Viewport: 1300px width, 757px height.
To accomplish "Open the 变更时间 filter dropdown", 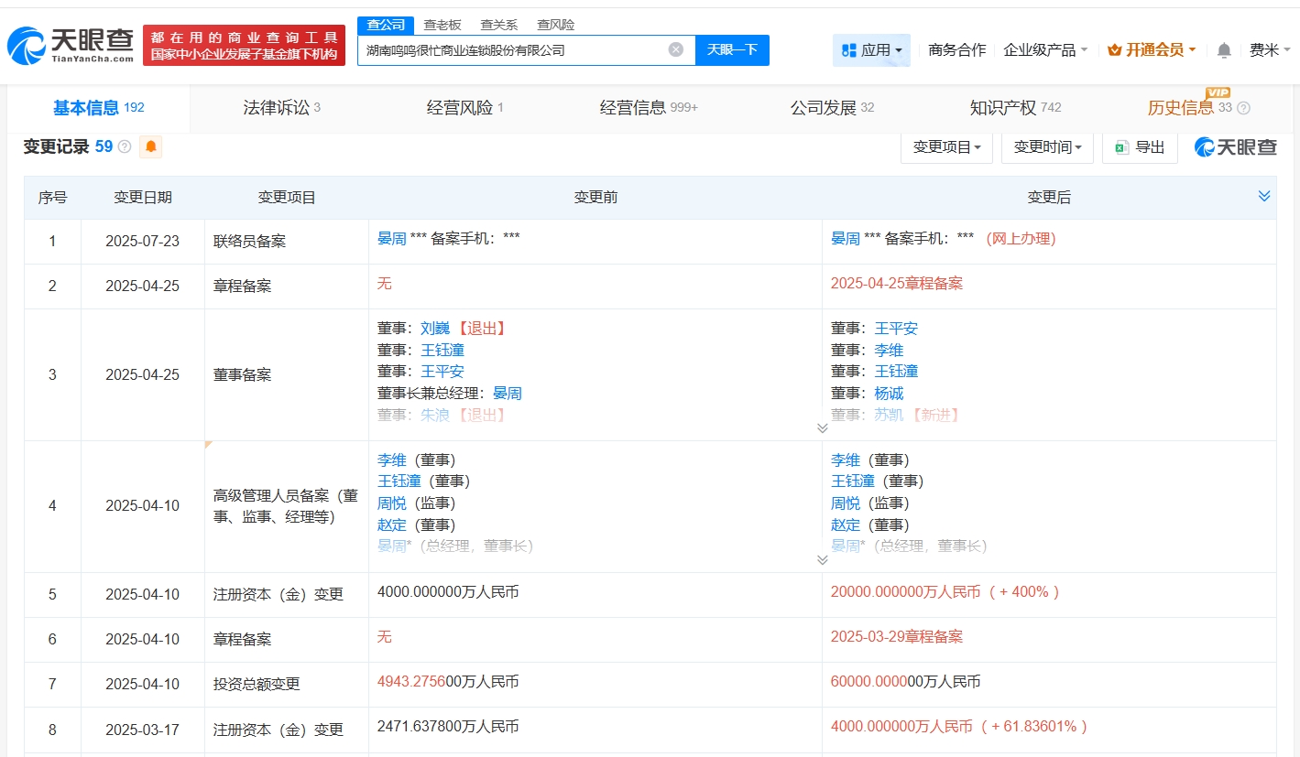I will [x=1047, y=146].
